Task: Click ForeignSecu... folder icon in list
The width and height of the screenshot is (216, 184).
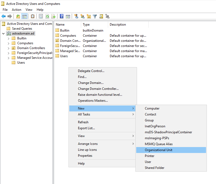Action: 57,46
